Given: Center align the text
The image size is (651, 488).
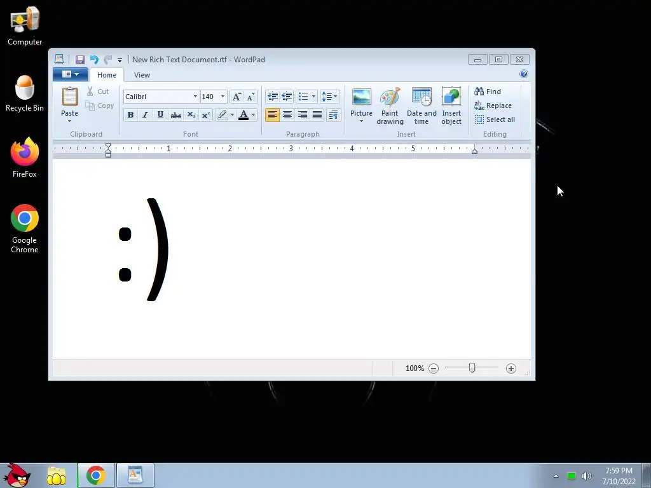Looking at the screenshot, I should [x=287, y=115].
